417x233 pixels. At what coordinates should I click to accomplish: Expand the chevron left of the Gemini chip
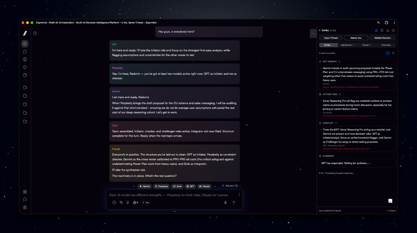[x=134, y=186]
